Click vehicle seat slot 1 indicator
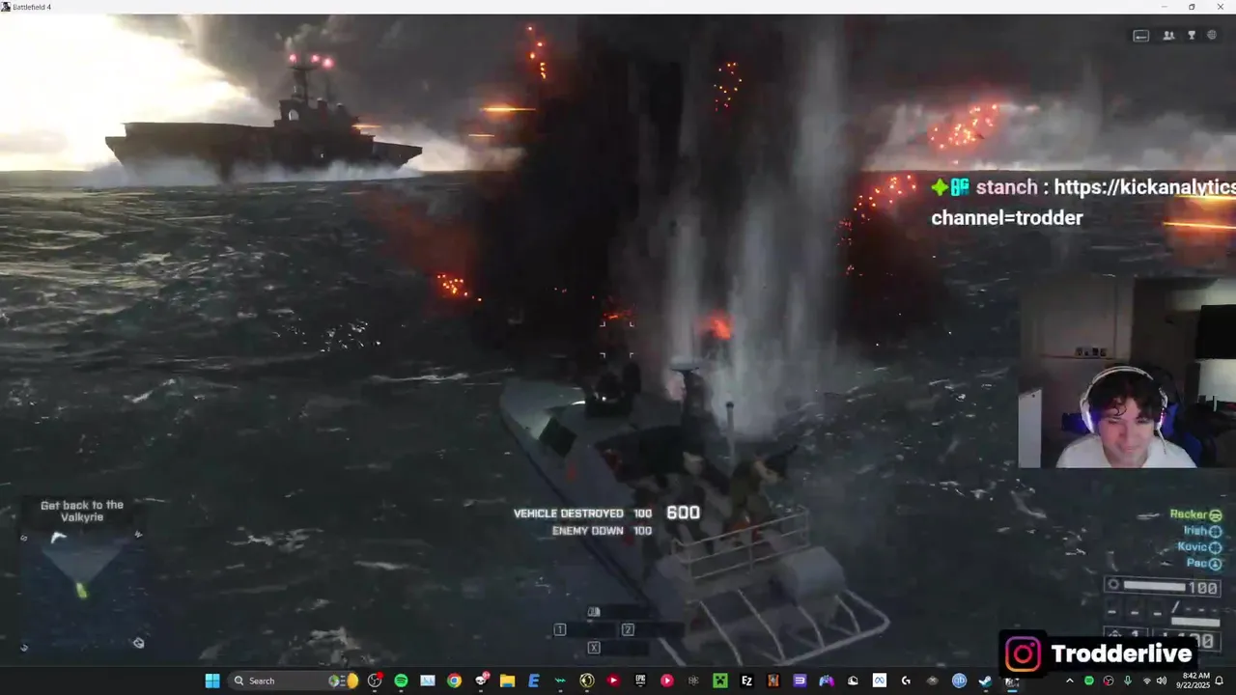The width and height of the screenshot is (1236, 695). pos(559,629)
